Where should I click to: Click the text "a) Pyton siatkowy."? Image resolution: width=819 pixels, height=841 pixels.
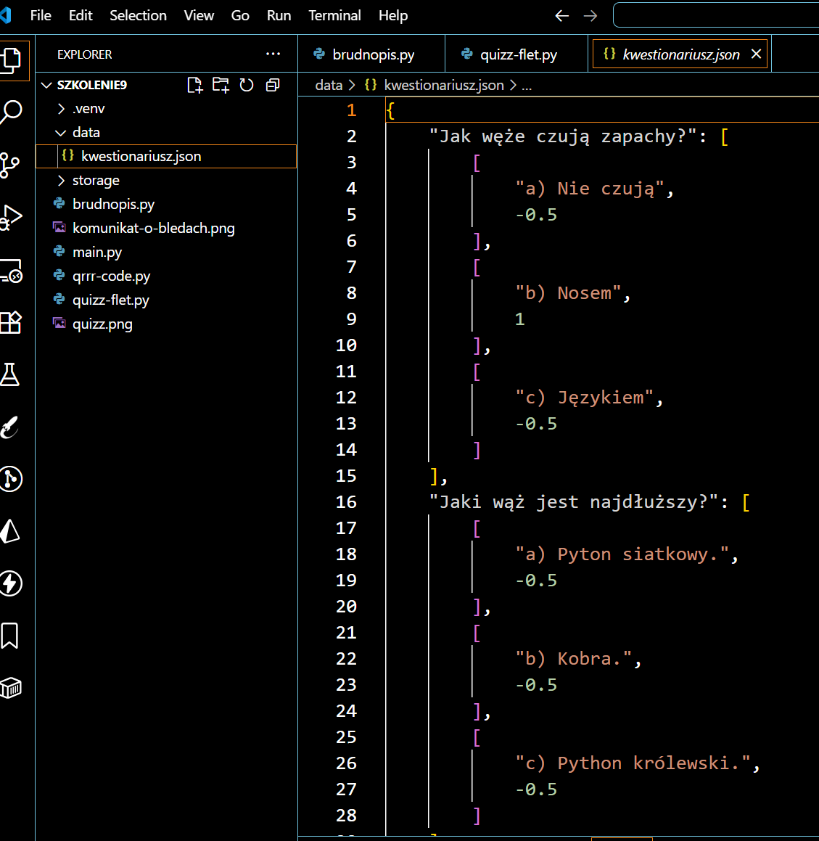(x=622, y=554)
